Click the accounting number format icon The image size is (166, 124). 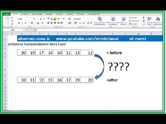click(x=75, y=23)
